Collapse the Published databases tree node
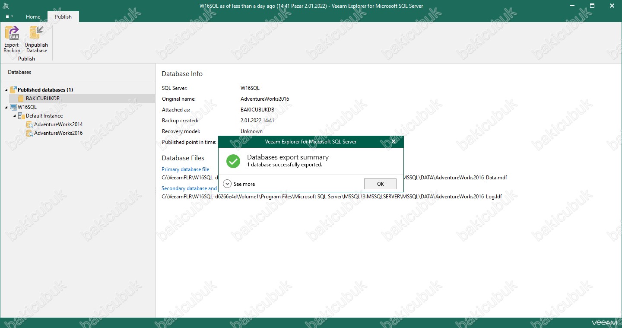This screenshot has width=622, height=328. tap(6, 90)
